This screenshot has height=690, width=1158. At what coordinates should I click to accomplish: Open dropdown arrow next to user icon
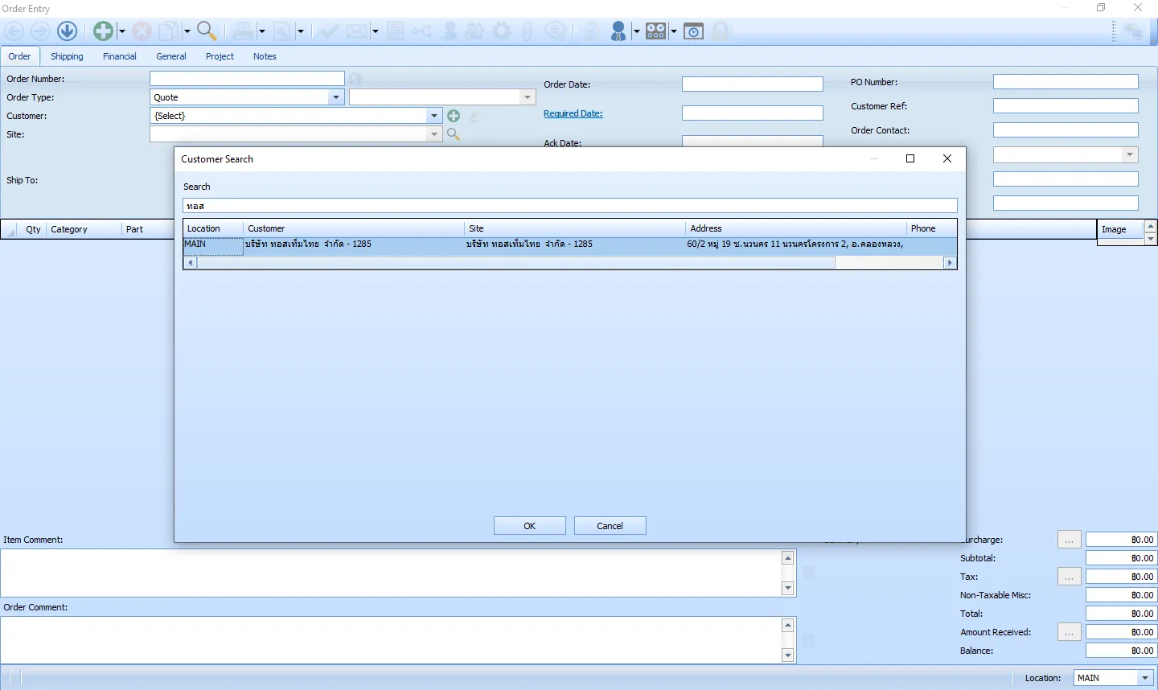point(636,31)
